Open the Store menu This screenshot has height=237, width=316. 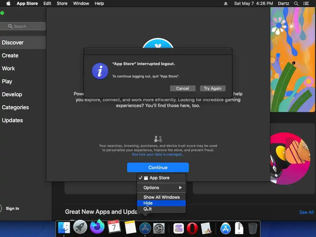point(62,3)
